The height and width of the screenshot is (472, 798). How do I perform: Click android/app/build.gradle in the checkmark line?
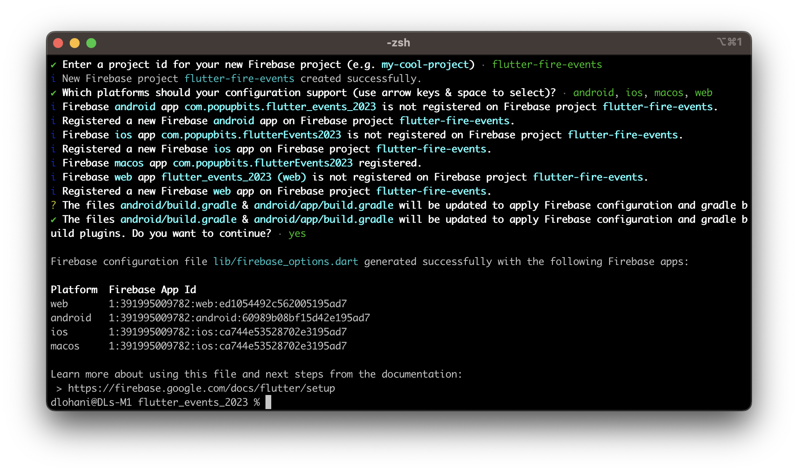click(324, 219)
